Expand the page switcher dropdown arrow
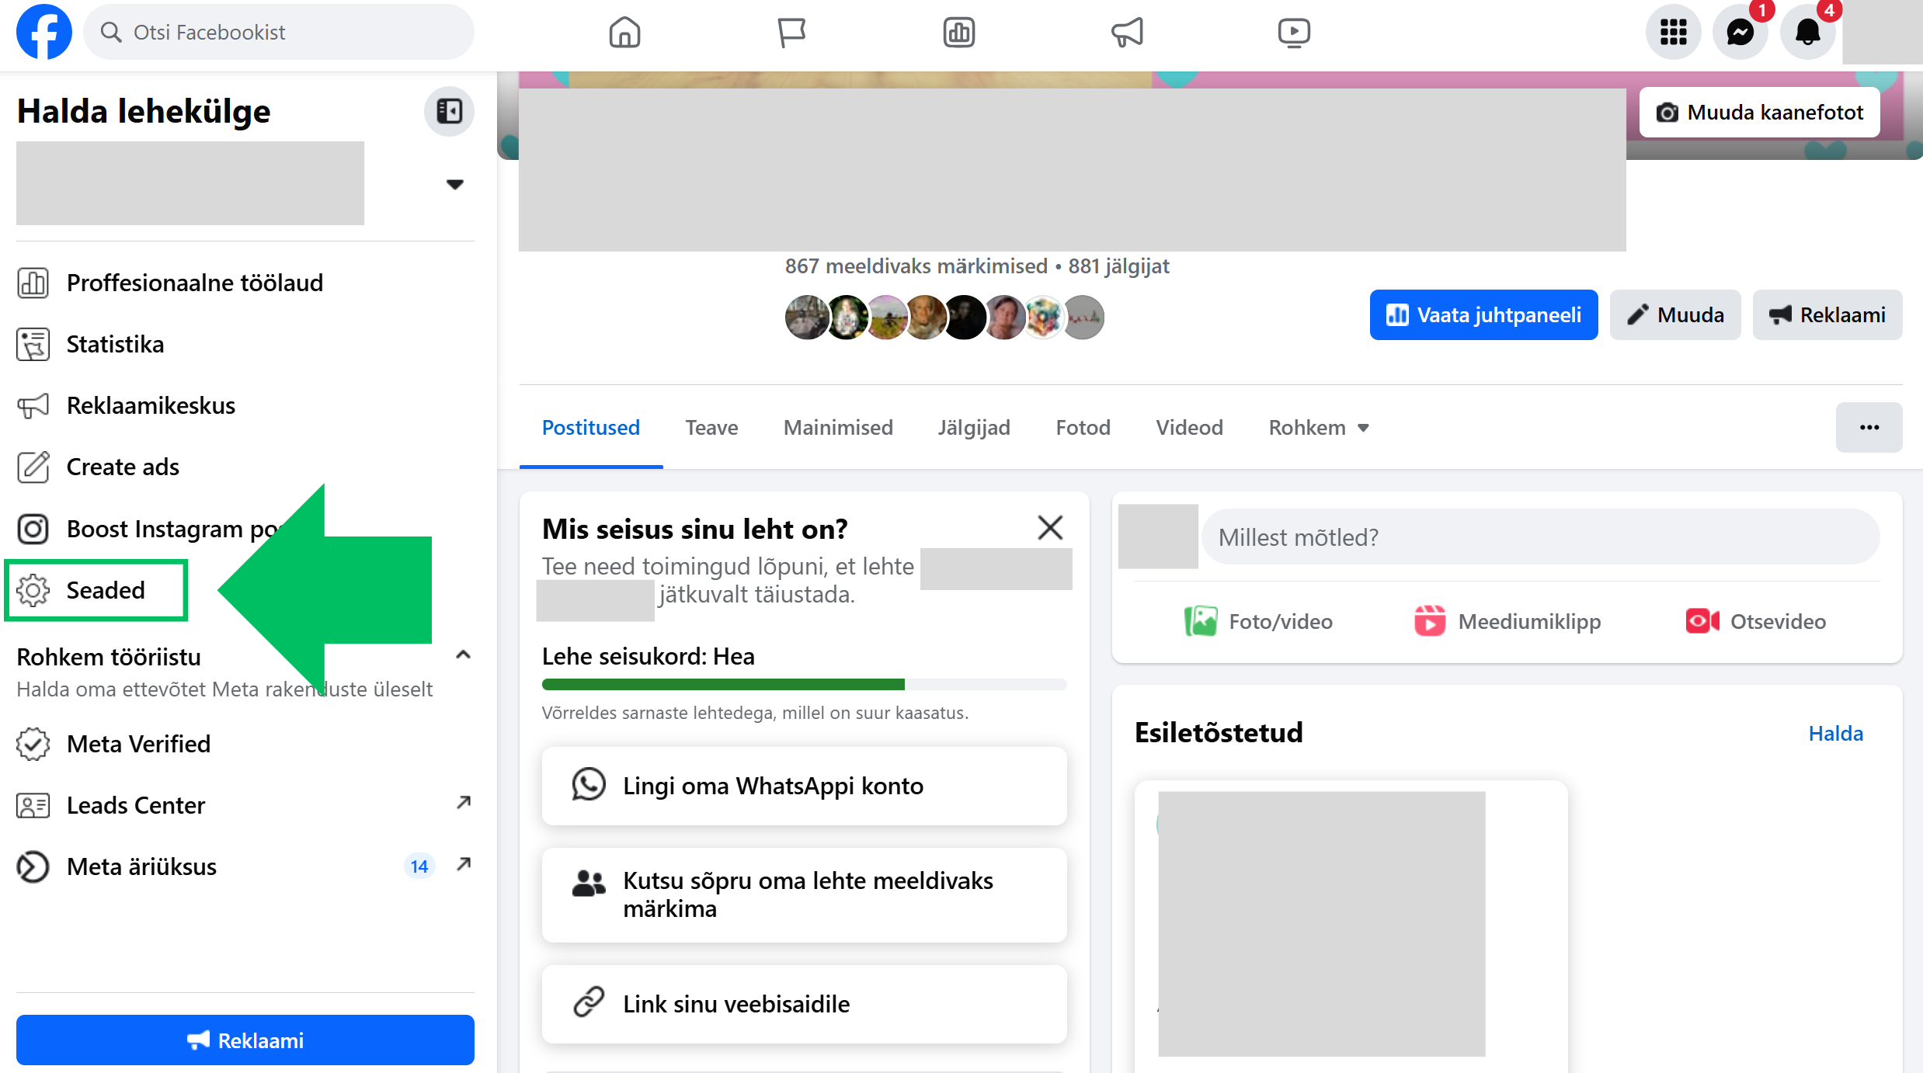 click(454, 184)
